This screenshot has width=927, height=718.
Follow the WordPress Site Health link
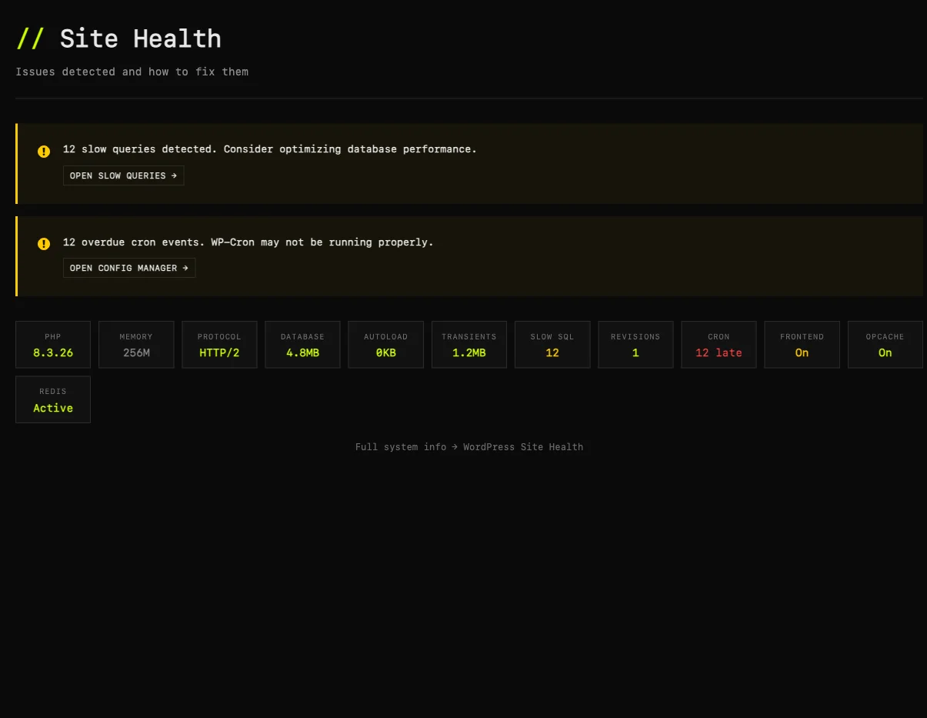coord(523,446)
